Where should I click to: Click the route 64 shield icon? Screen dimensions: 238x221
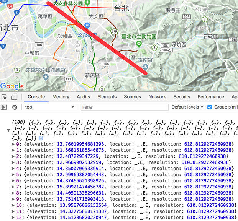(10, 6)
